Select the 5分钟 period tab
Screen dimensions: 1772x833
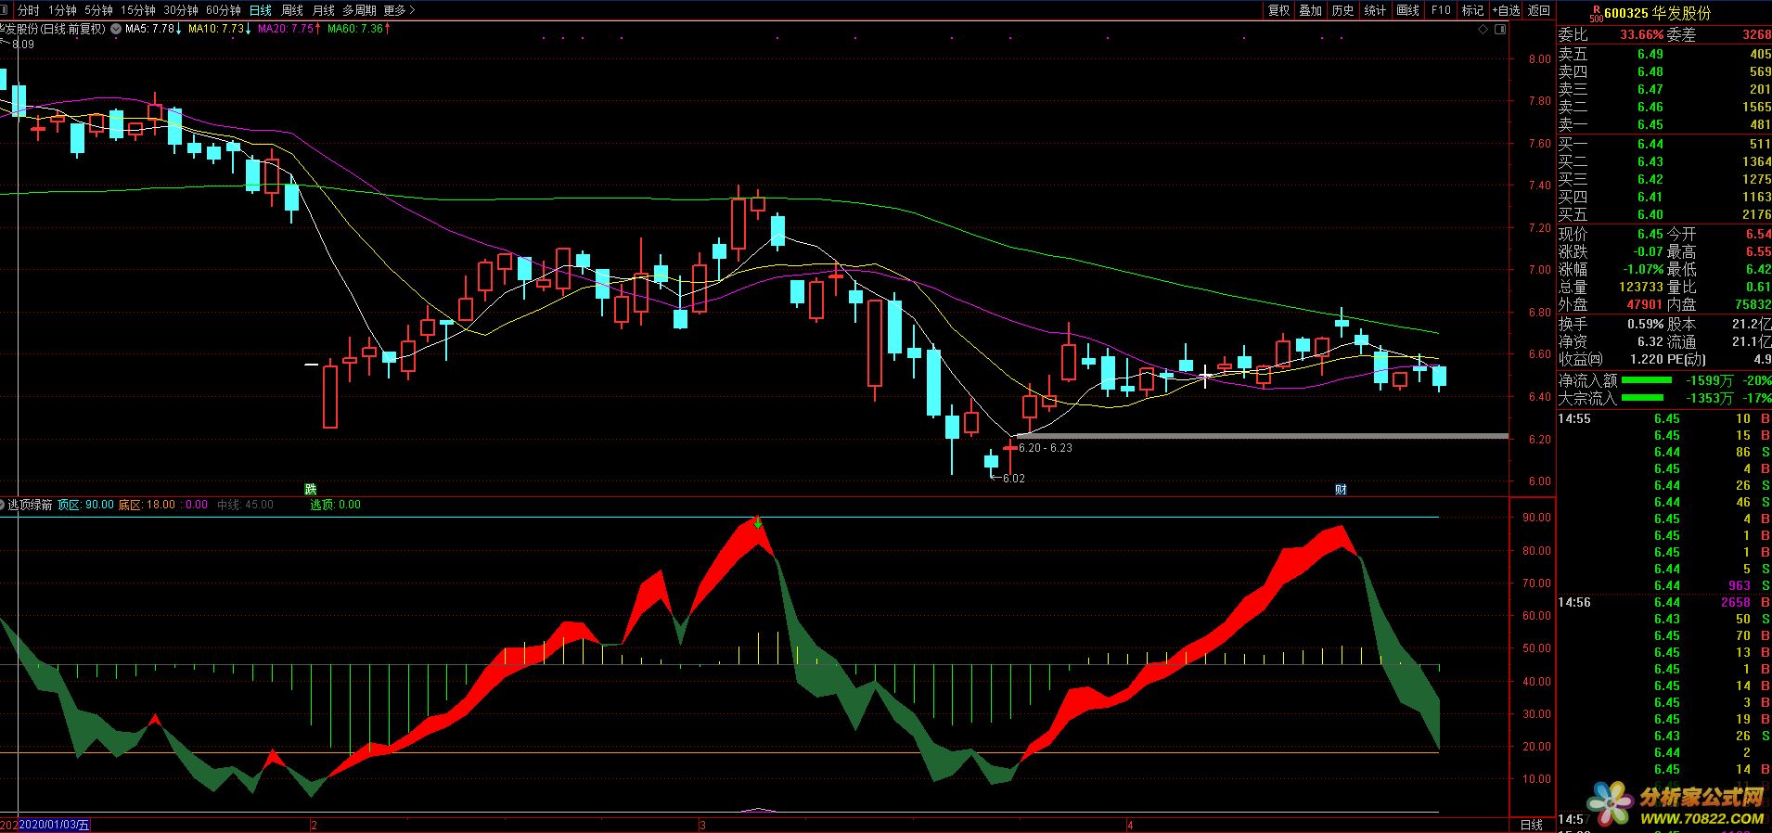pos(98,10)
